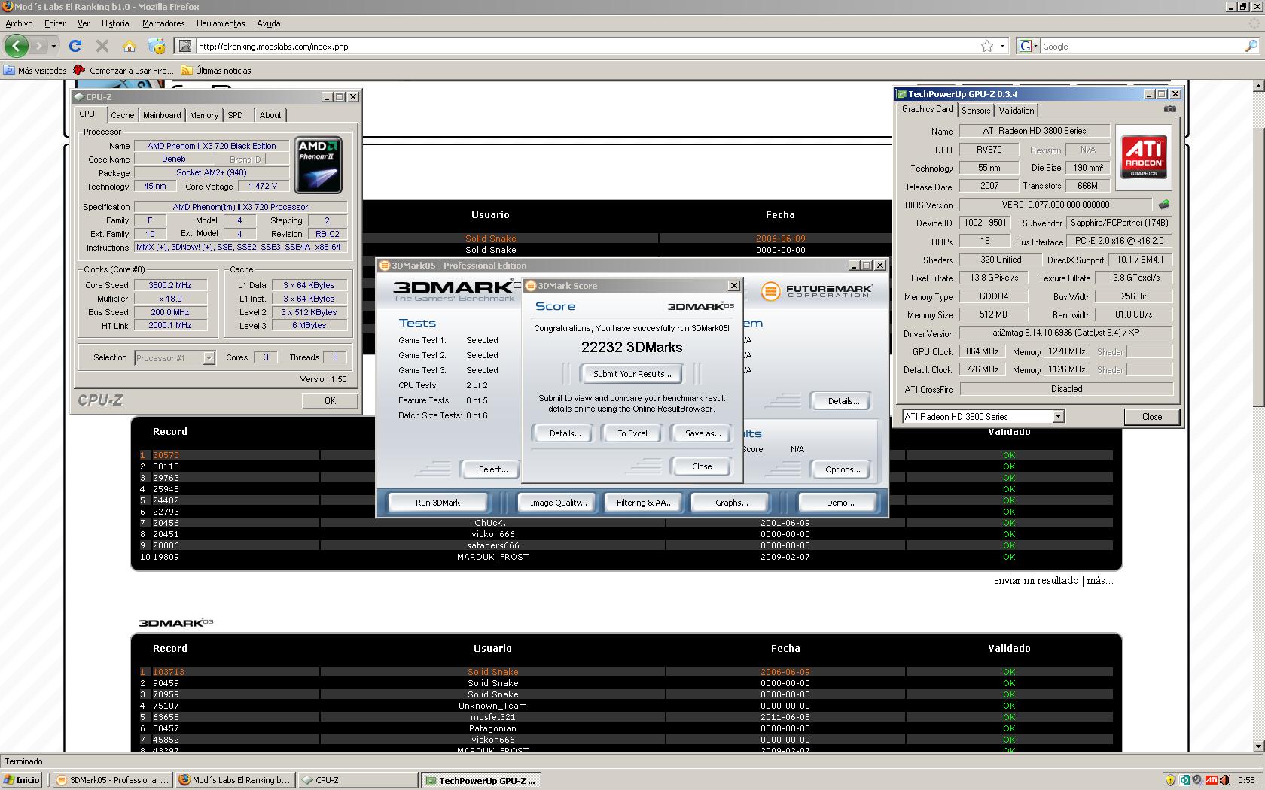Click Image Quality button in 3DMark05
The width and height of the screenshot is (1265, 790).
tap(558, 503)
